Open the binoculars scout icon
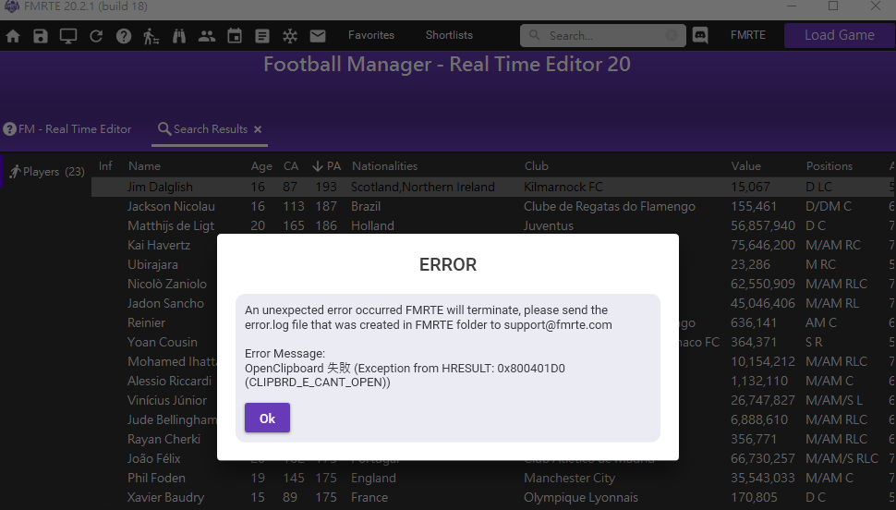 (x=179, y=37)
